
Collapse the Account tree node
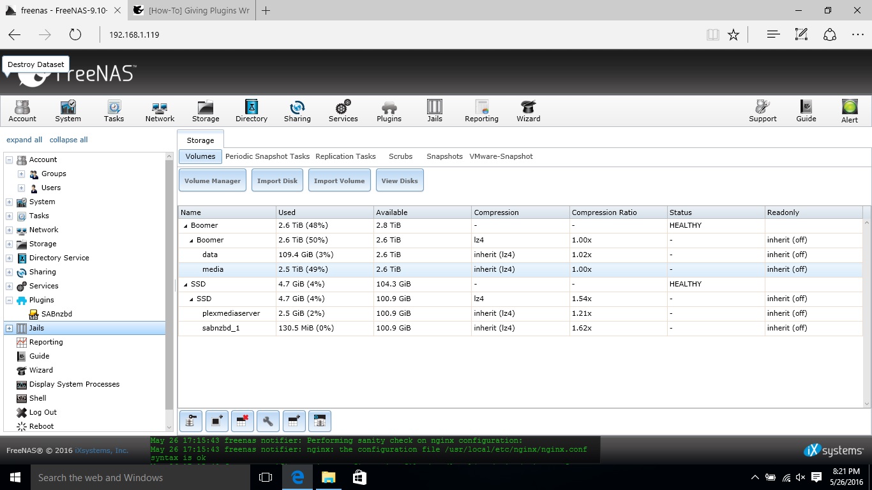tap(9, 160)
